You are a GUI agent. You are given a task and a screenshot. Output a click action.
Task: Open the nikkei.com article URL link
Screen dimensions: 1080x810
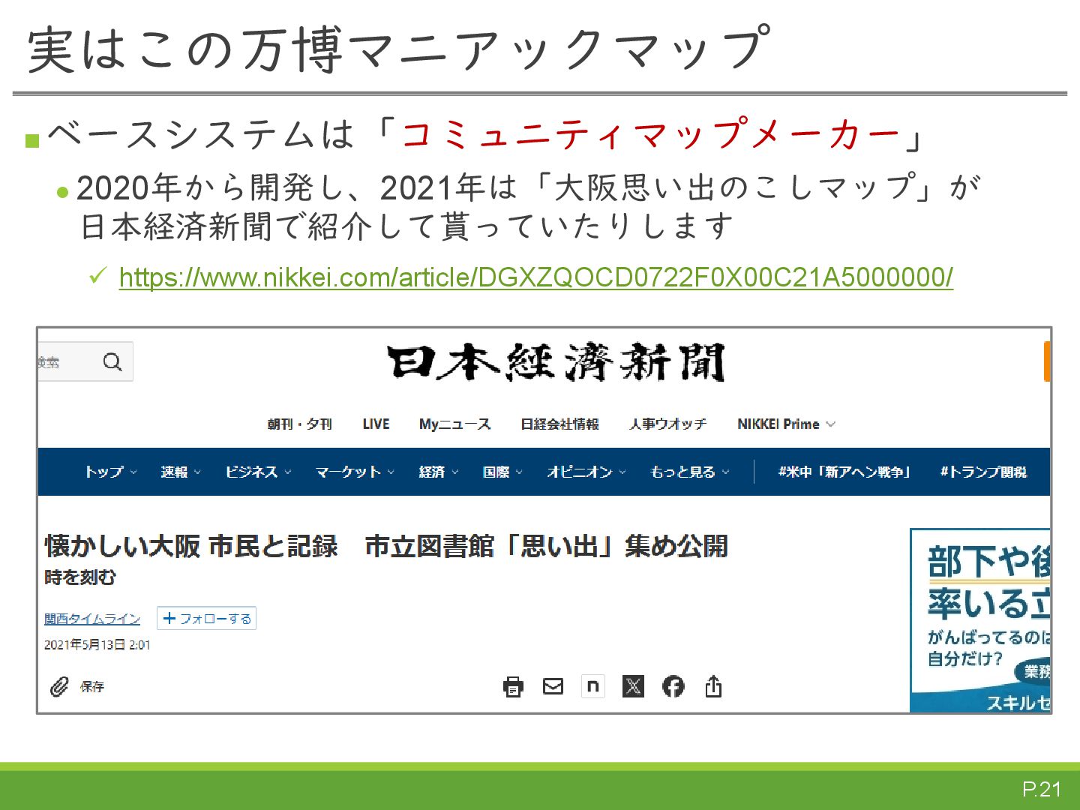click(x=535, y=277)
